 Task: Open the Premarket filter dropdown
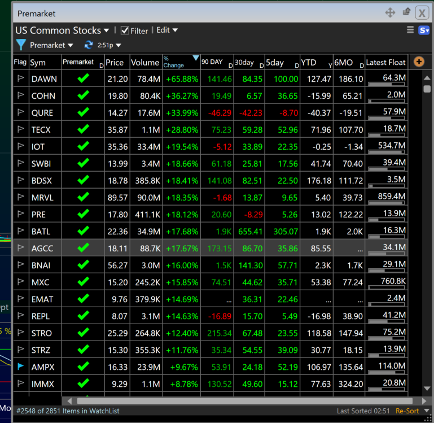point(51,45)
